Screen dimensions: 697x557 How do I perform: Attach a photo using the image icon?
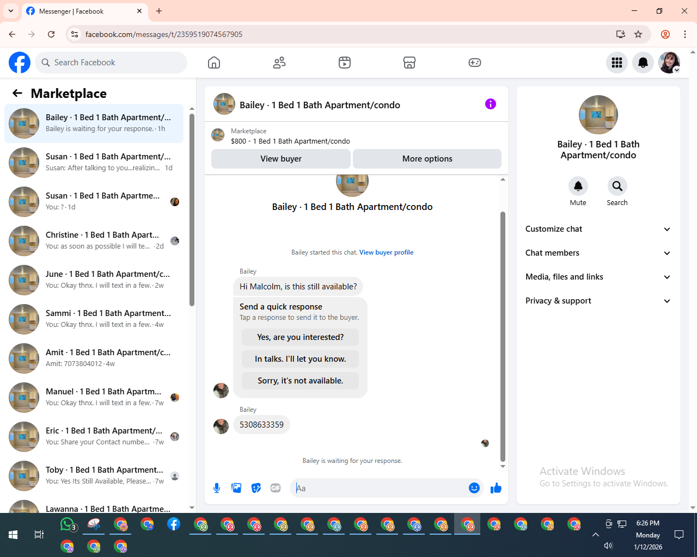(x=236, y=488)
